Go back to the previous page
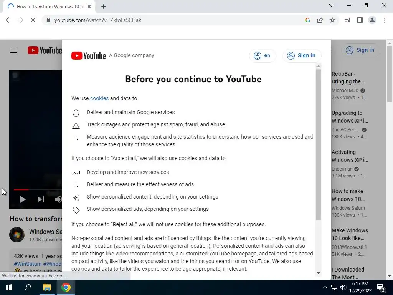 pos(8,20)
